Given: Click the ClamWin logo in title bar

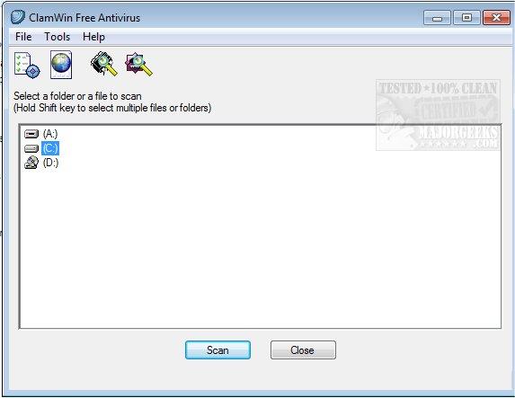Looking at the screenshot, I should pyautogui.click(x=17, y=17).
